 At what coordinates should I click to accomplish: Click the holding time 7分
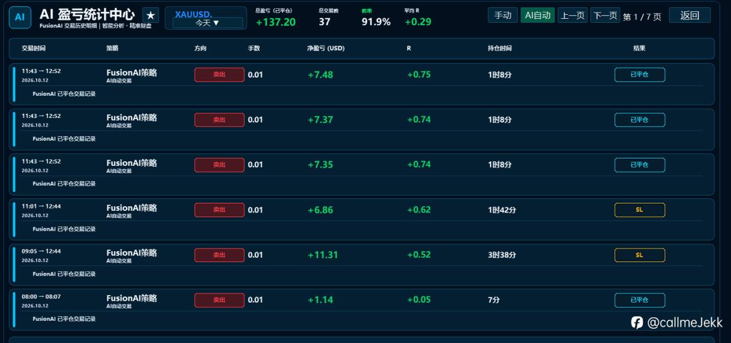493,300
